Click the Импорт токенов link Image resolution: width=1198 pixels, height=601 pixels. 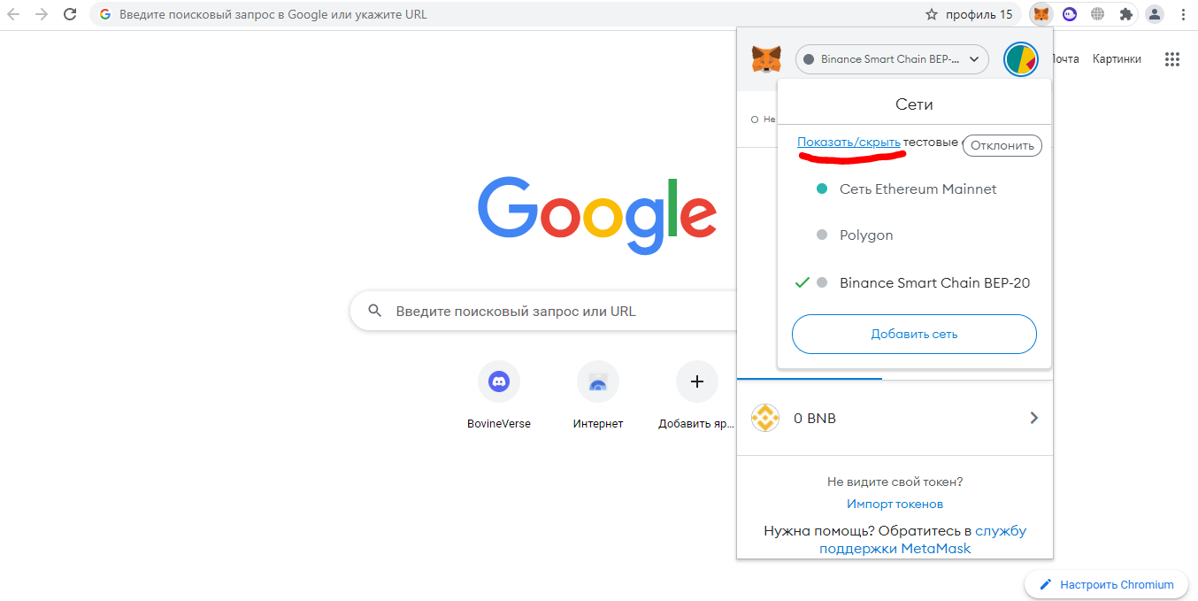(x=895, y=504)
